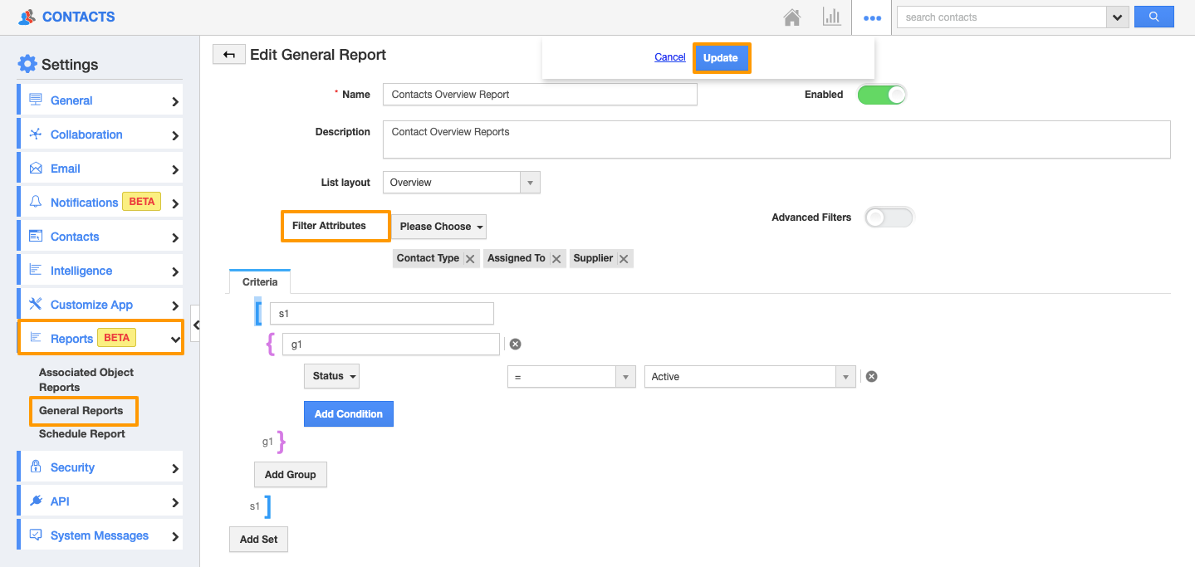Toggle the Enabled switch off
Screen dimensions: 1195x567
point(882,95)
